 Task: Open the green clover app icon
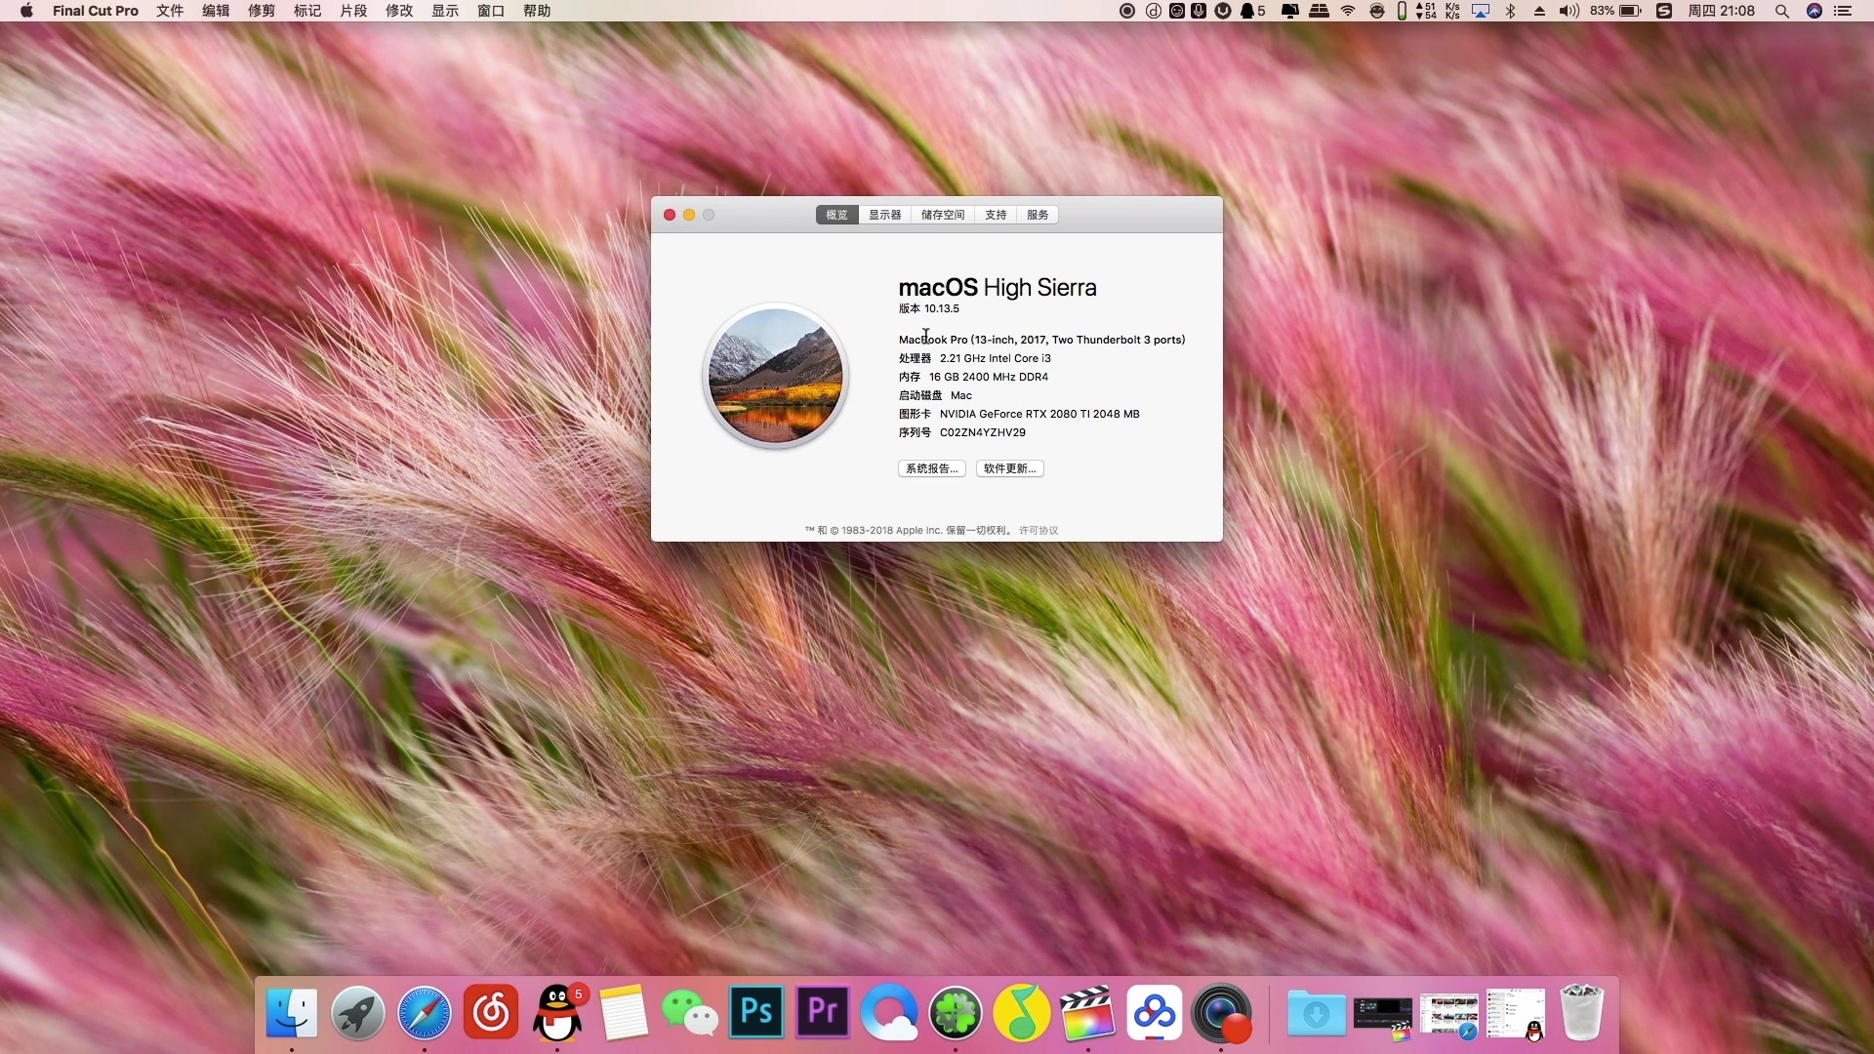956,1013
